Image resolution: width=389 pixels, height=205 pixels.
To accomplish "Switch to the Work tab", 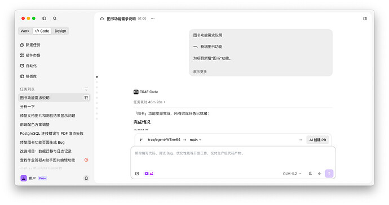I will [25, 31].
